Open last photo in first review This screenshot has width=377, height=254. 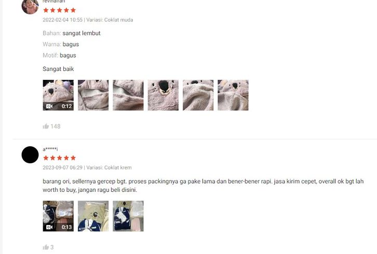point(233,95)
